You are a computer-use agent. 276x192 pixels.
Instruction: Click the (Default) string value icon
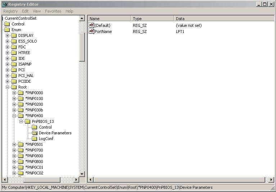(x=91, y=25)
